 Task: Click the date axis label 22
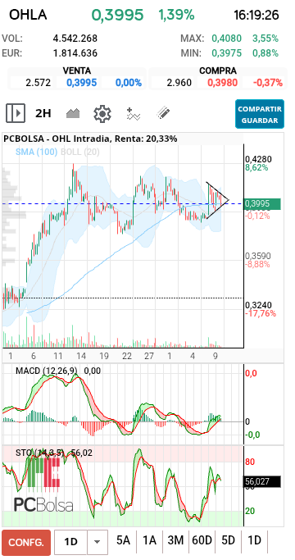[126, 356]
